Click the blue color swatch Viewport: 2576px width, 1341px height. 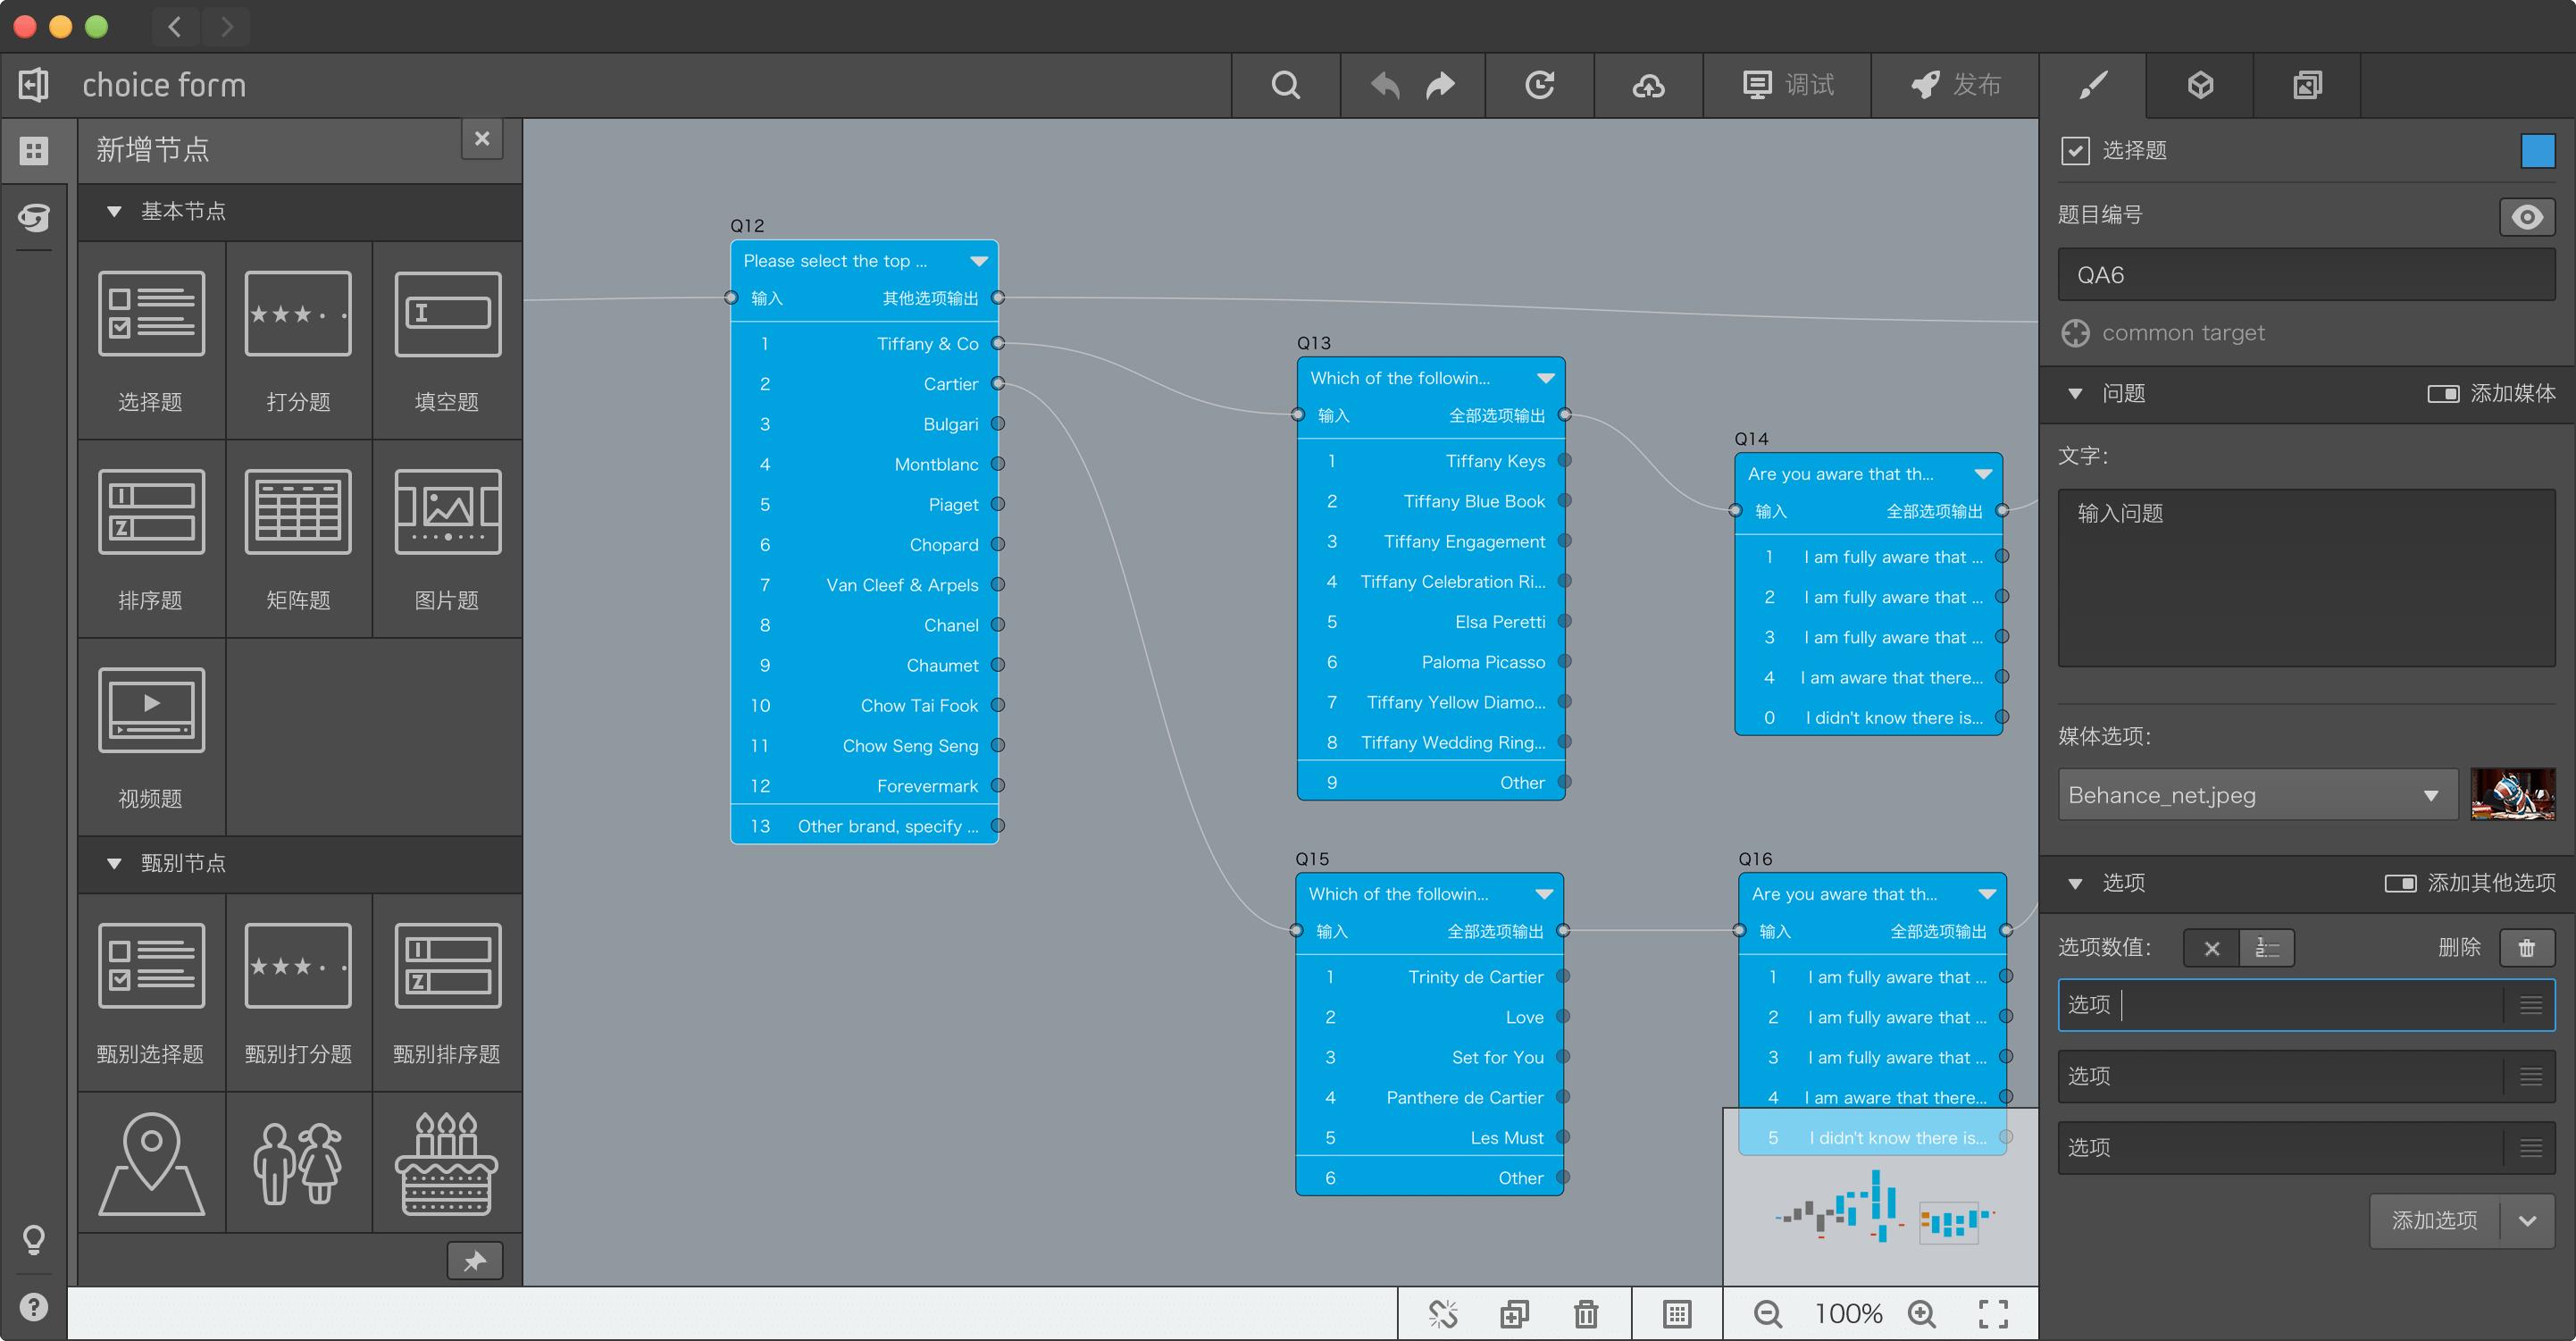[2538, 151]
